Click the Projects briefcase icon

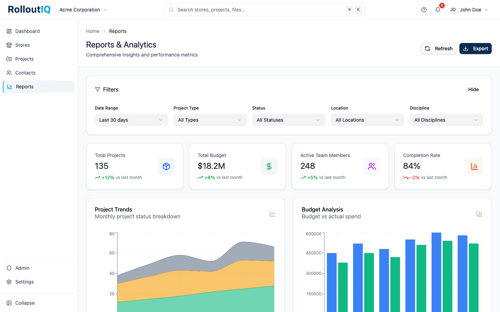pyautogui.click(x=9, y=59)
